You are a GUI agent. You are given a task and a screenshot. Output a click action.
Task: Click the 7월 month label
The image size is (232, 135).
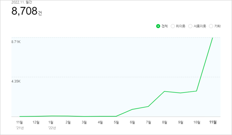[x=149, y=122]
